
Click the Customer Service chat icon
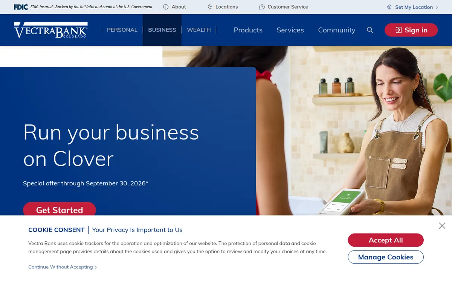tap(262, 7)
